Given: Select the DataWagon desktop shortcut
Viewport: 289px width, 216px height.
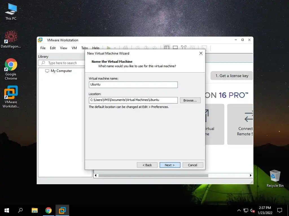Looking at the screenshot, I should coord(11,39).
